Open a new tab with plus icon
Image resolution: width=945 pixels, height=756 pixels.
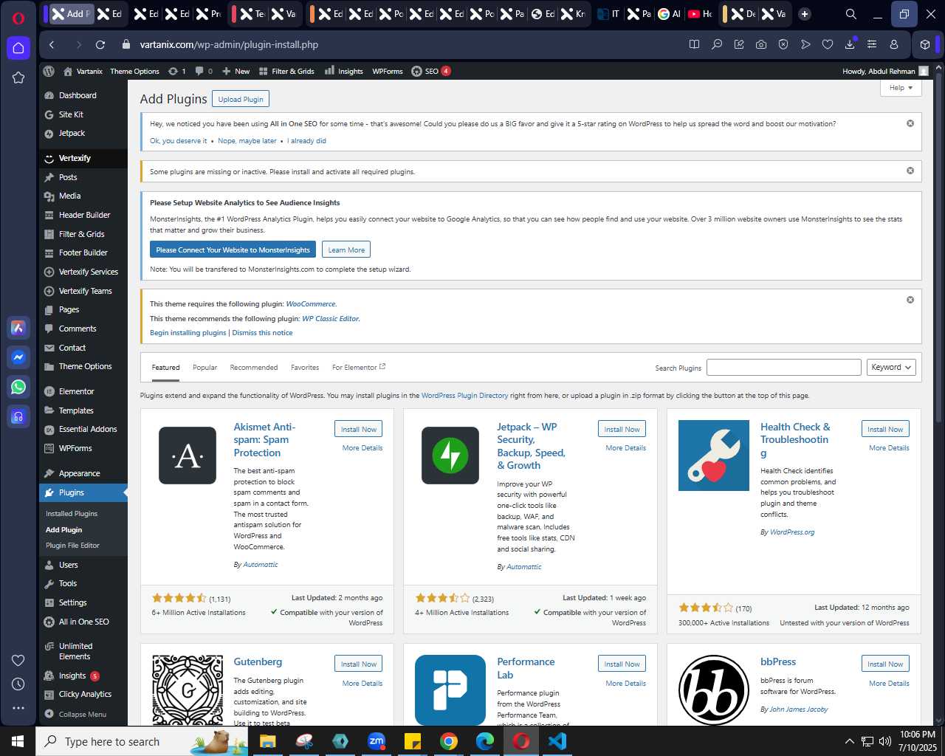click(805, 14)
